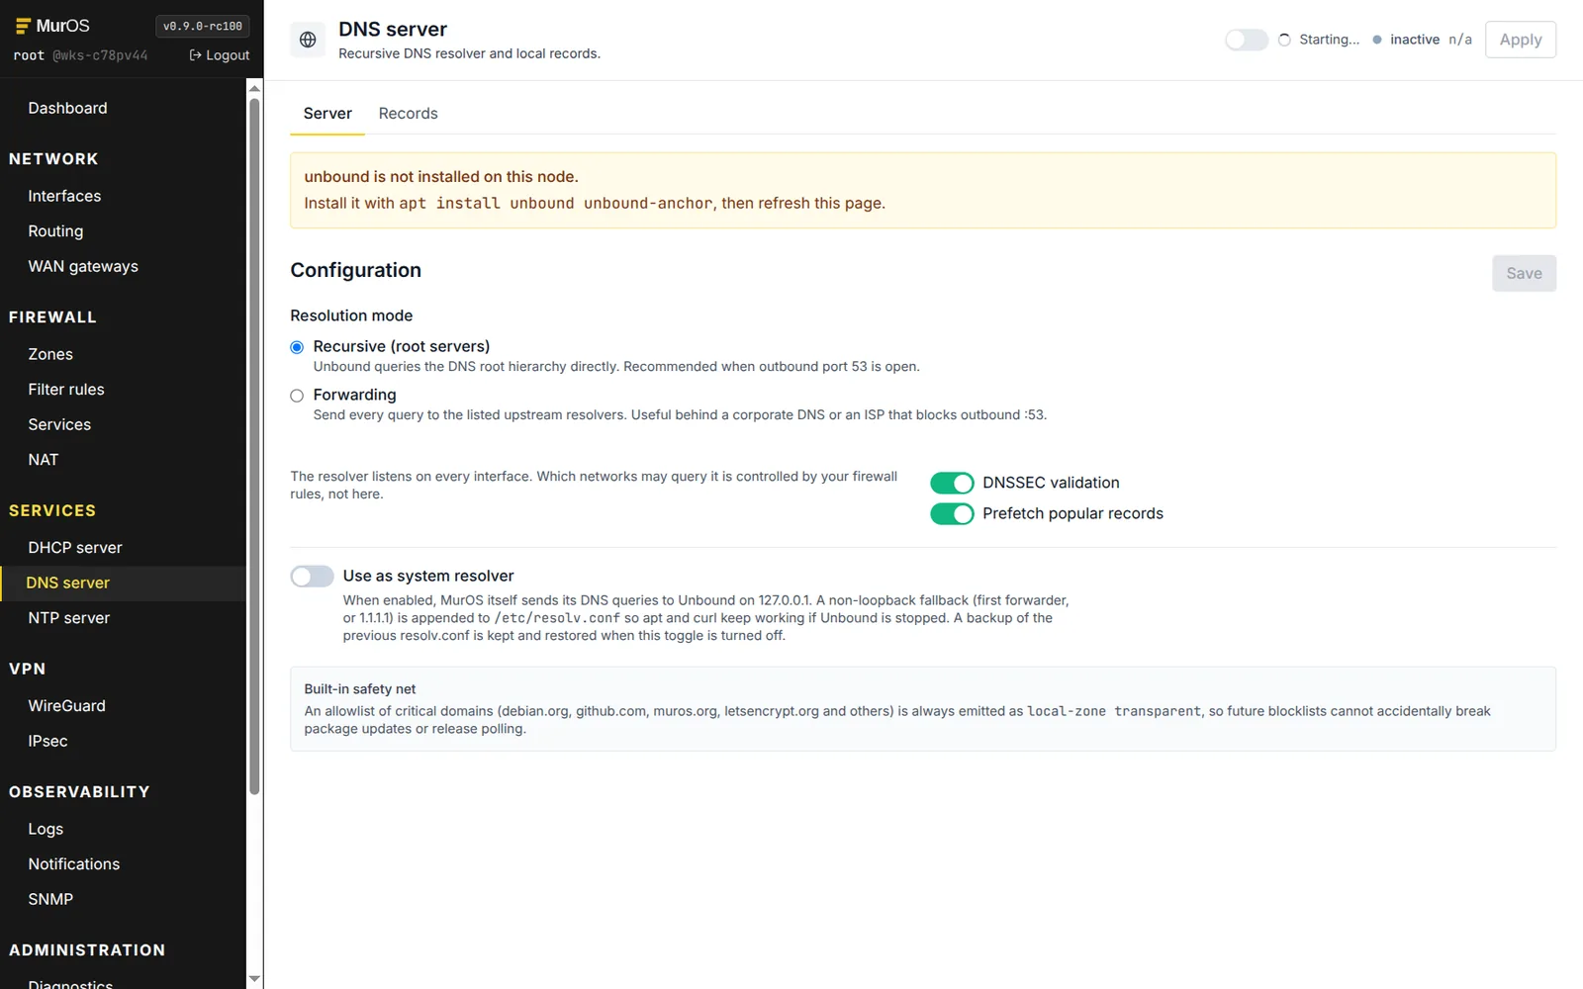This screenshot has height=989, width=1583.
Task: Select Recursive (root servers) option
Action: [x=297, y=347]
